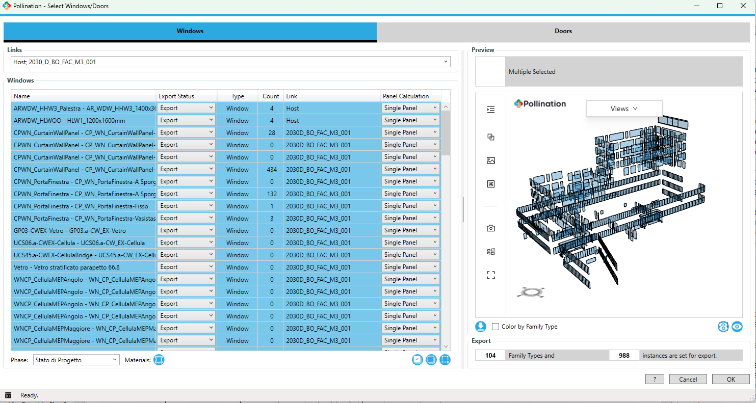Click the blue download icon below the preview
This screenshot has width=756, height=403.
480,327
